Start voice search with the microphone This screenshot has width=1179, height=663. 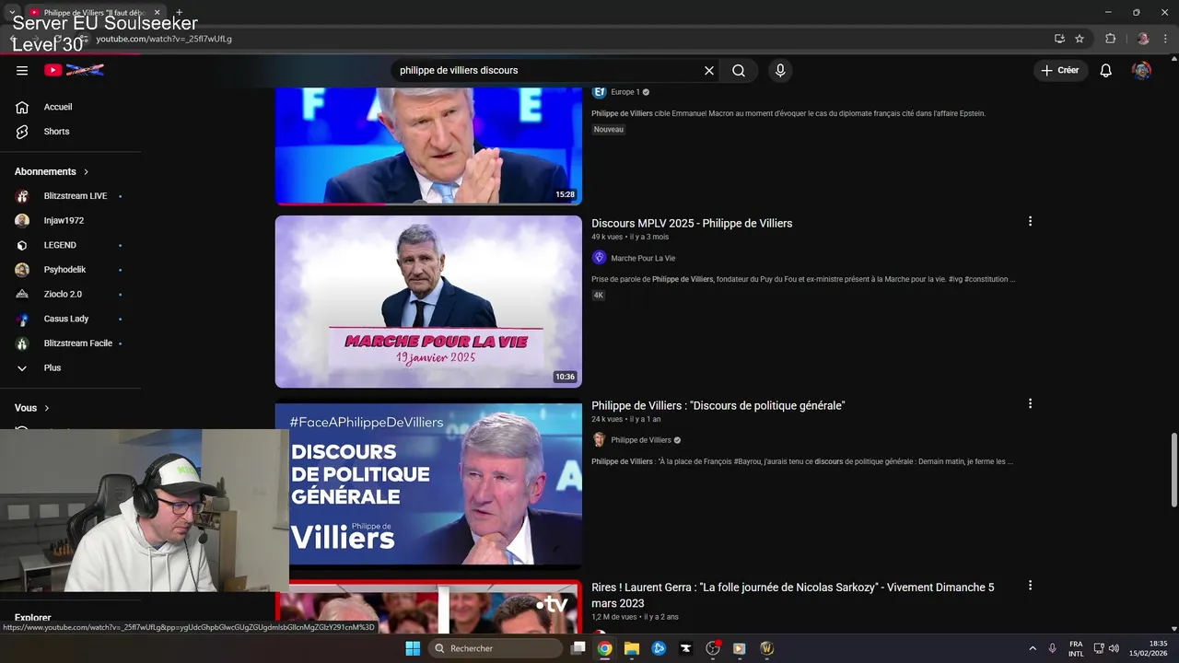pyautogui.click(x=780, y=70)
